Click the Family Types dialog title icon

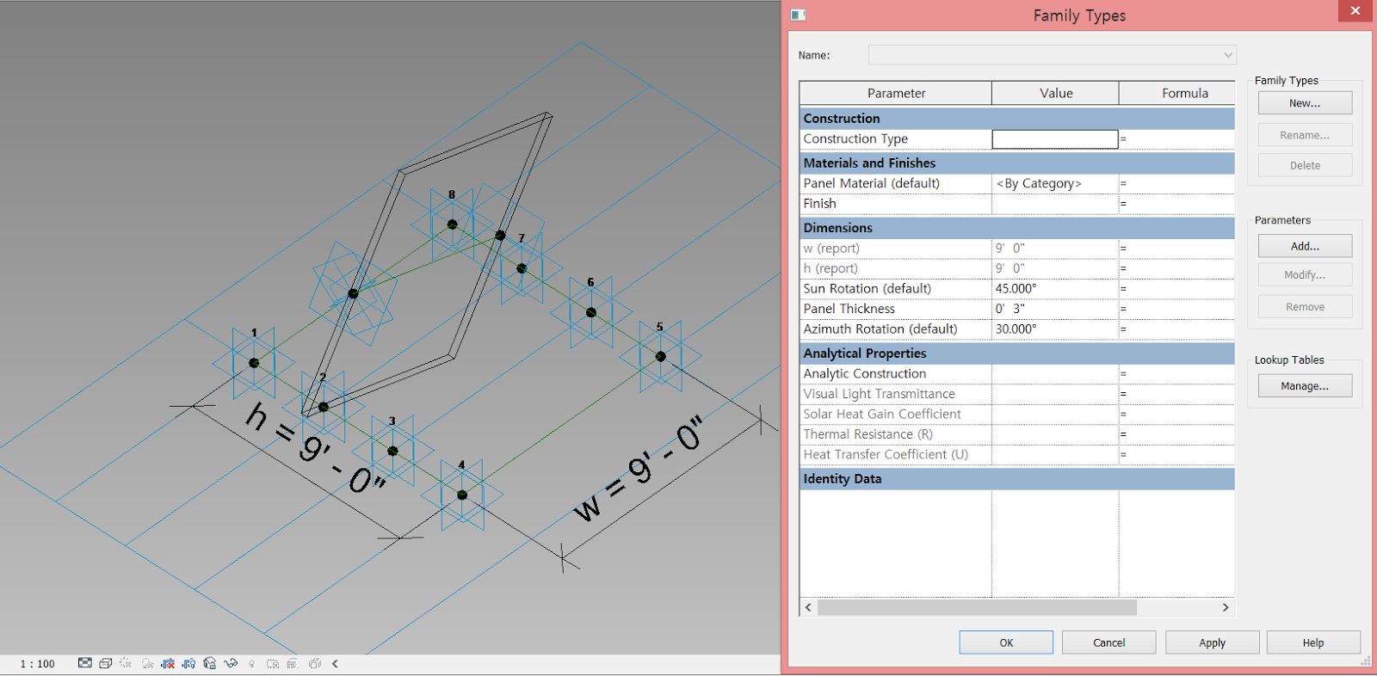coord(798,15)
